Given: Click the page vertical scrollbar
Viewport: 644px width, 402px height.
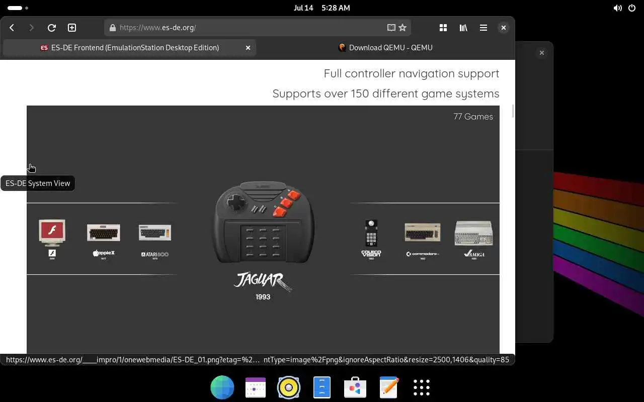Looking at the screenshot, I should pyautogui.click(x=513, y=111).
